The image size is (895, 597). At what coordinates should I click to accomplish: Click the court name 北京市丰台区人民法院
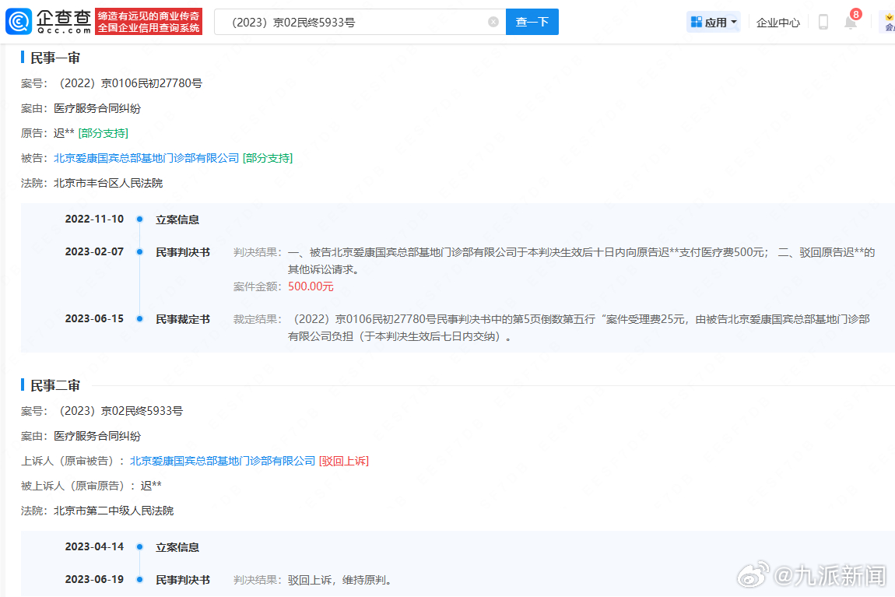tap(108, 183)
